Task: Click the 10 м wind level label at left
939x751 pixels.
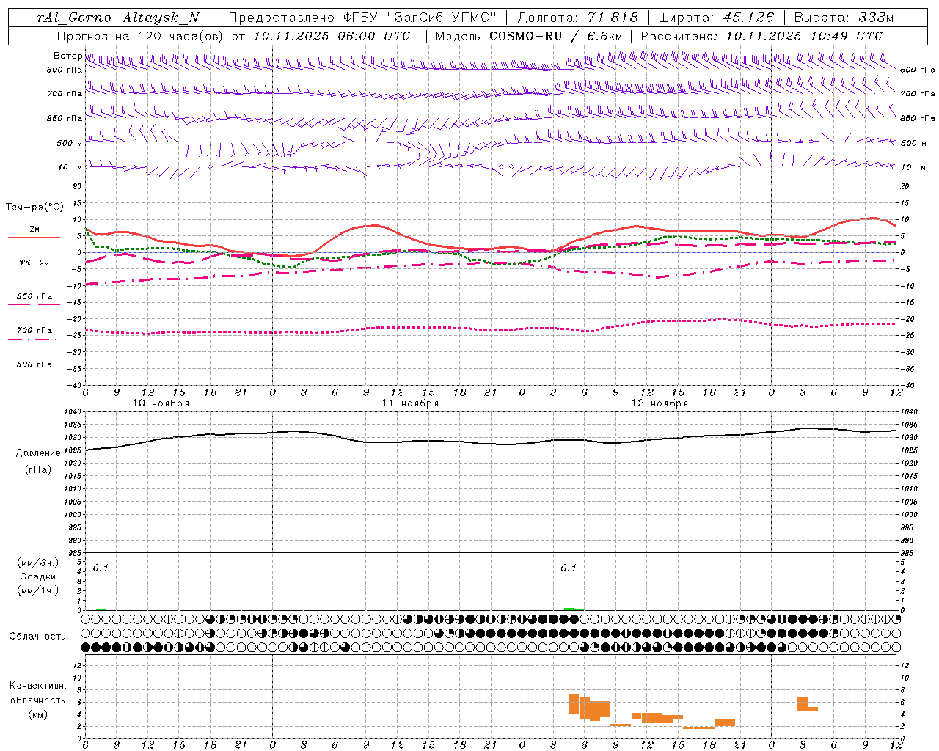Action: pyautogui.click(x=70, y=167)
